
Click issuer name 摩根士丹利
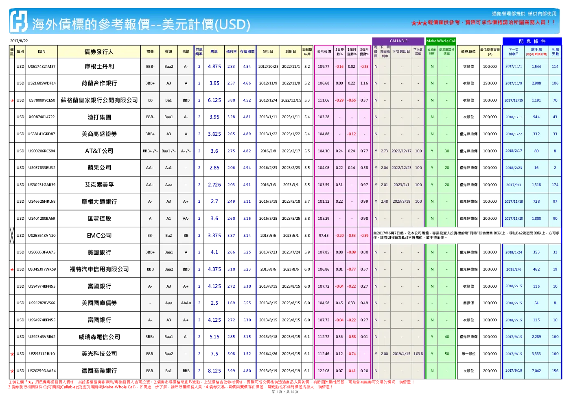[99, 67]
